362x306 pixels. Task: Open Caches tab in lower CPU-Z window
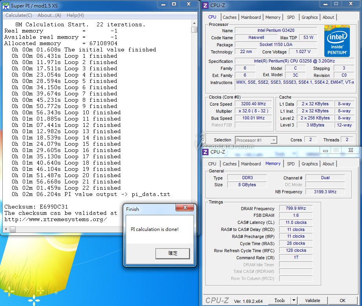tap(229, 164)
